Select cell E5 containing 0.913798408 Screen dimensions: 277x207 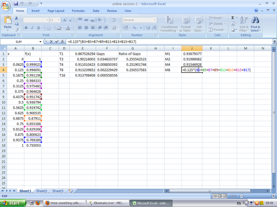coord(82,76)
